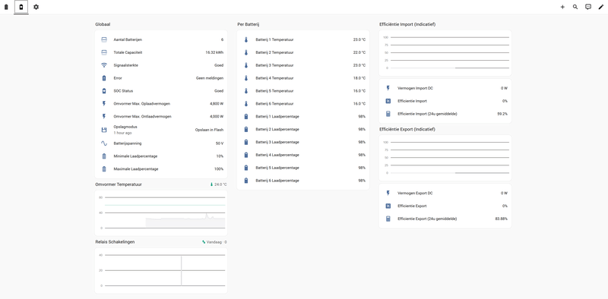This screenshot has width=608, height=299.
Task: Click the sine wave icon for Batterijspanning
Action: point(104,143)
